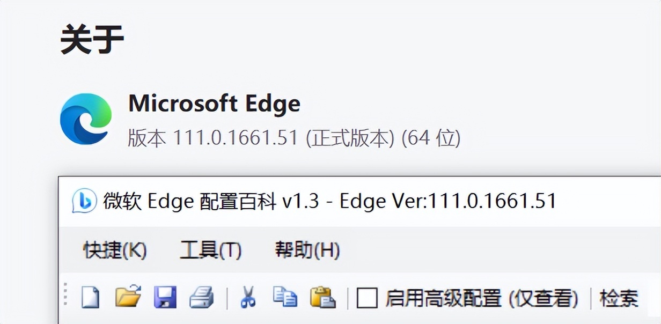Click the 检索 label in the toolbar

[x=619, y=298]
